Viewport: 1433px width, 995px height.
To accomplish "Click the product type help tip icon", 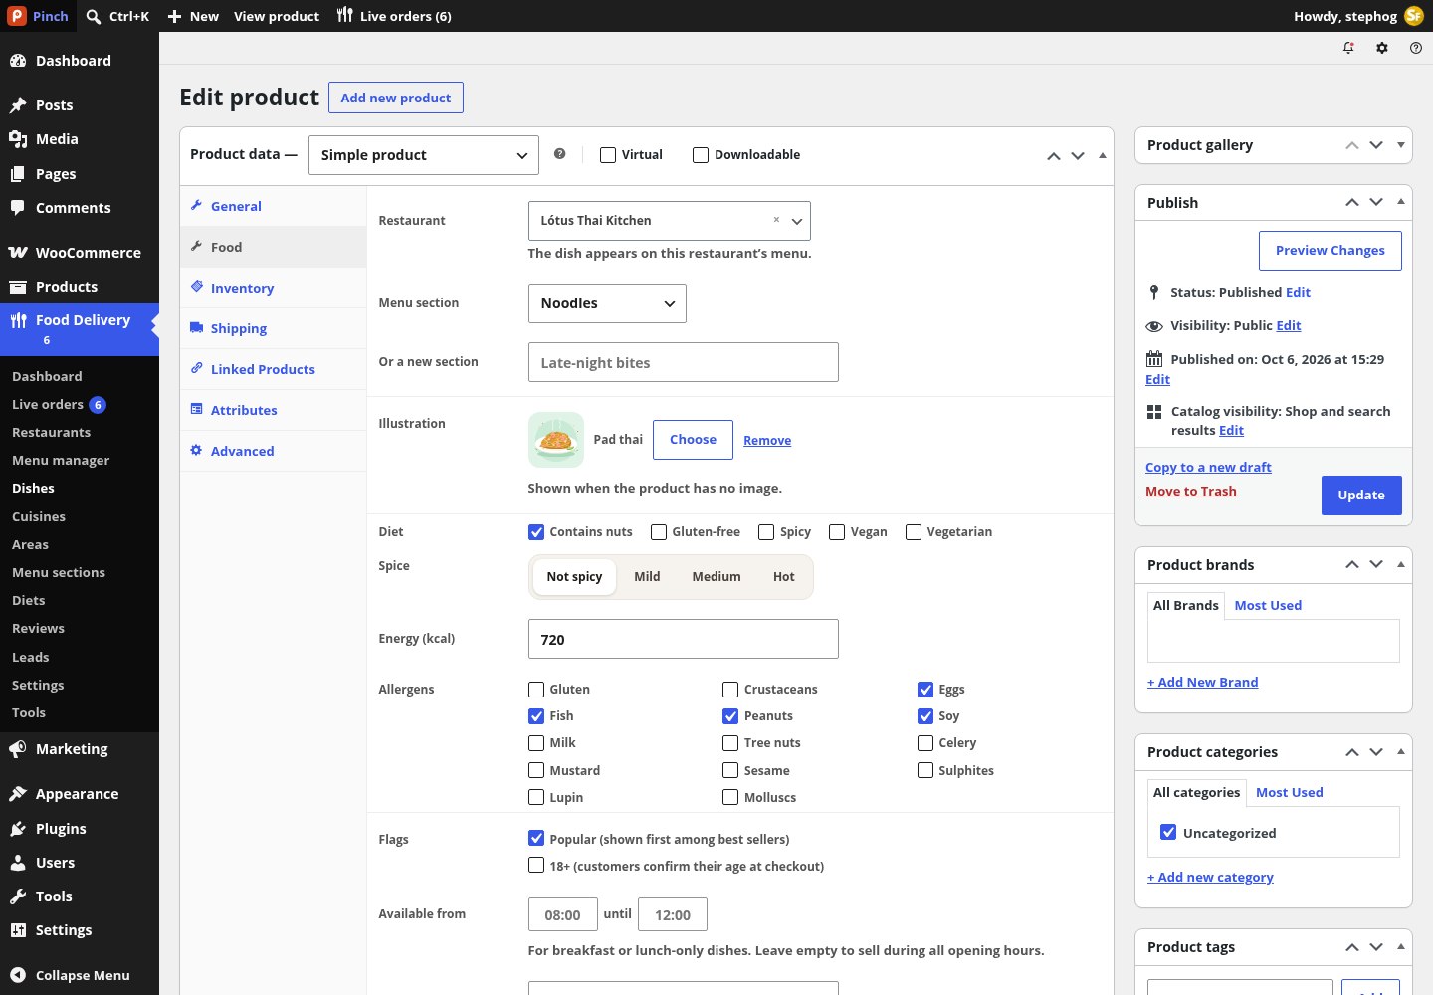I will click(560, 154).
